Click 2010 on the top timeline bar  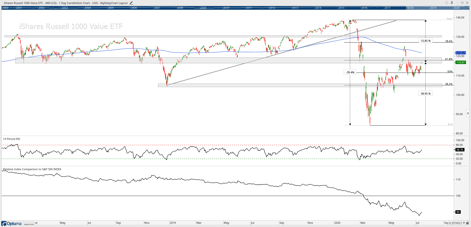coord(226,8)
